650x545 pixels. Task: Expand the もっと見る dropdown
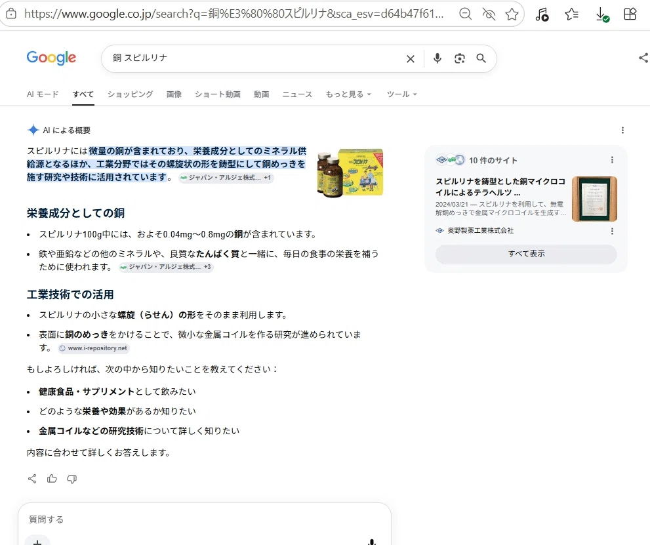click(348, 94)
